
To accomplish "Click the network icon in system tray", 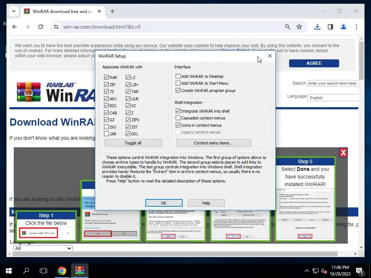I will [316, 271].
